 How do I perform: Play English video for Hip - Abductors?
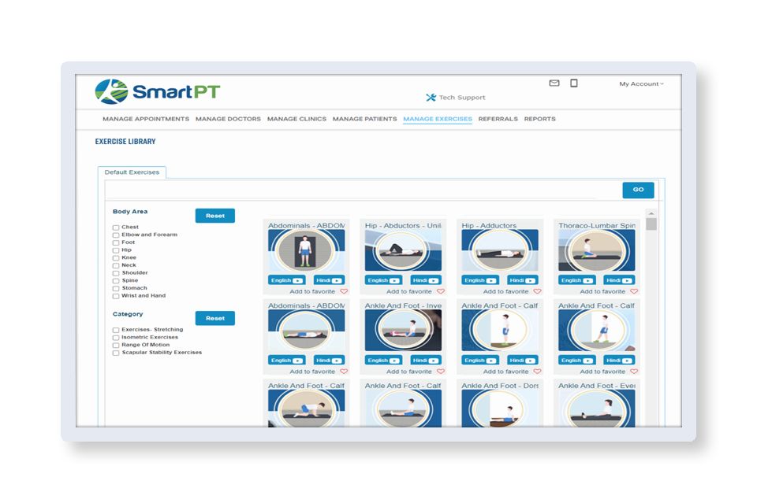coord(383,280)
